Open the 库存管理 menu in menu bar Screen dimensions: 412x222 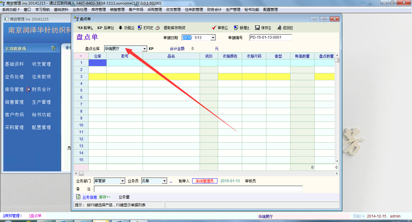click(x=98, y=10)
